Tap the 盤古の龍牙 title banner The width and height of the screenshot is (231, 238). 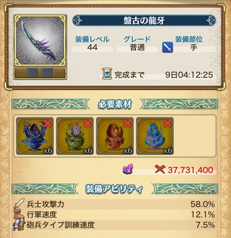pos(144,20)
